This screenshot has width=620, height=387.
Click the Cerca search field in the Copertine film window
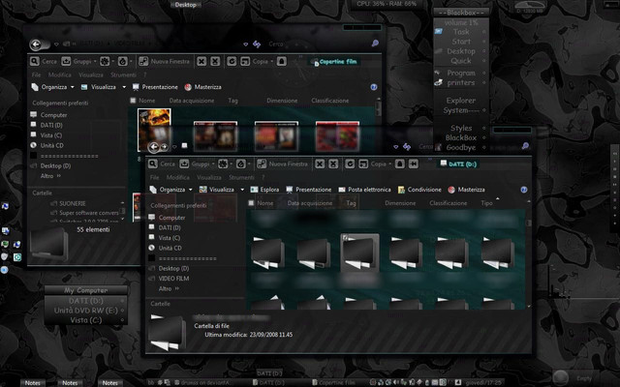coord(319,44)
